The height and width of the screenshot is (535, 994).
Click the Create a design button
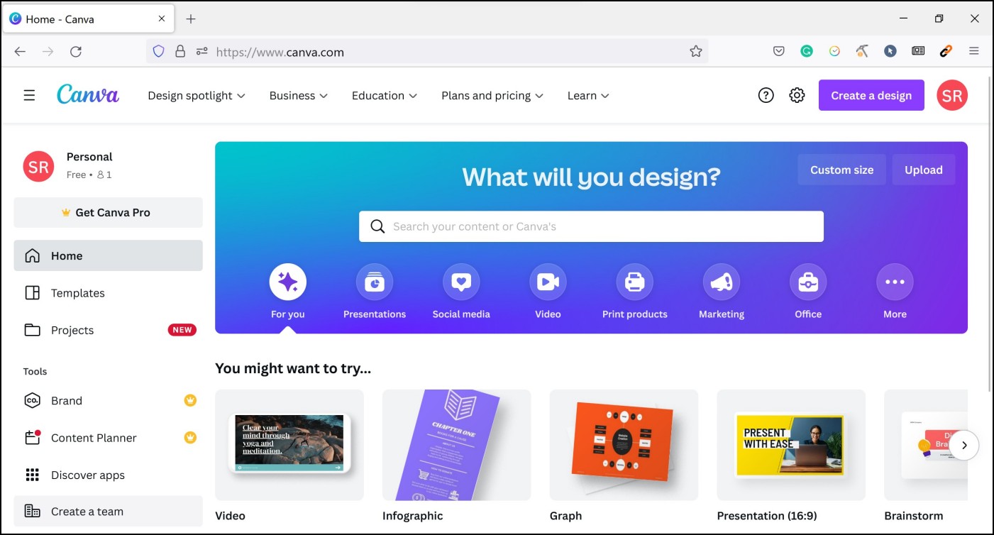pyautogui.click(x=871, y=95)
